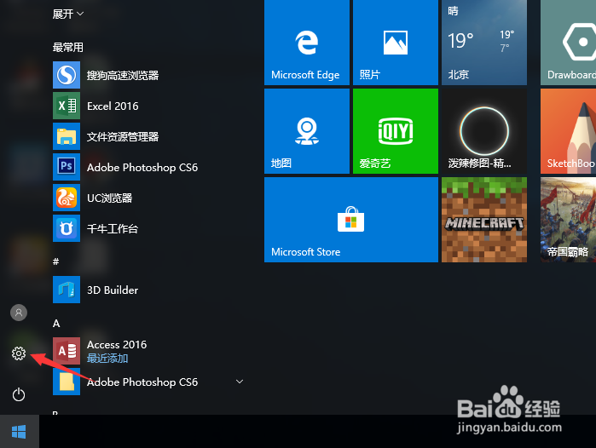Open the 帝国霸略 game tile

coord(568,220)
